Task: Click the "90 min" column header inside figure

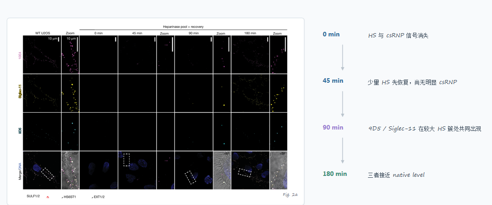Action: pos(194,33)
